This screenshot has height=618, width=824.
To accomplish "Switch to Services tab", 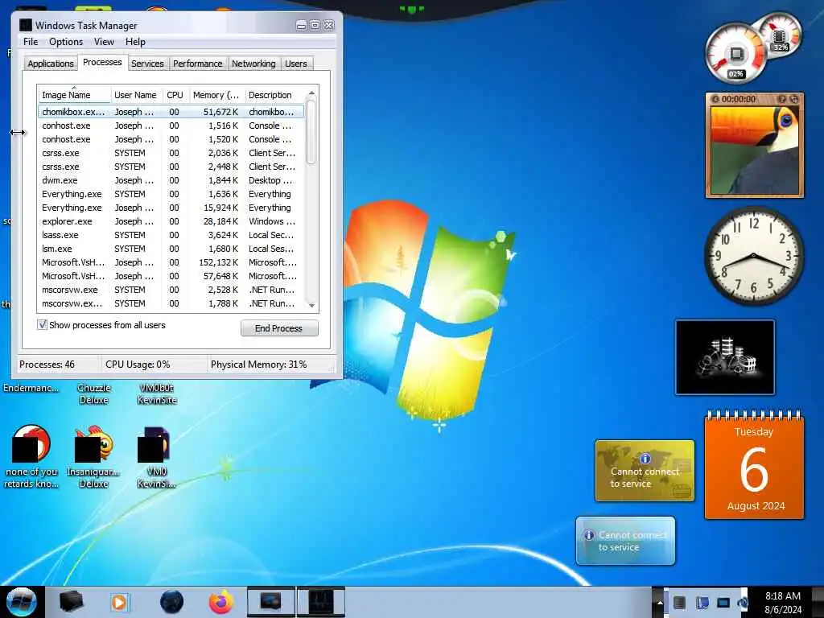I will [147, 64].
